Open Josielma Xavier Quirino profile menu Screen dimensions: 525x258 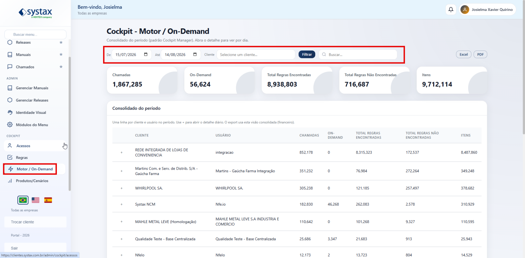487,10
